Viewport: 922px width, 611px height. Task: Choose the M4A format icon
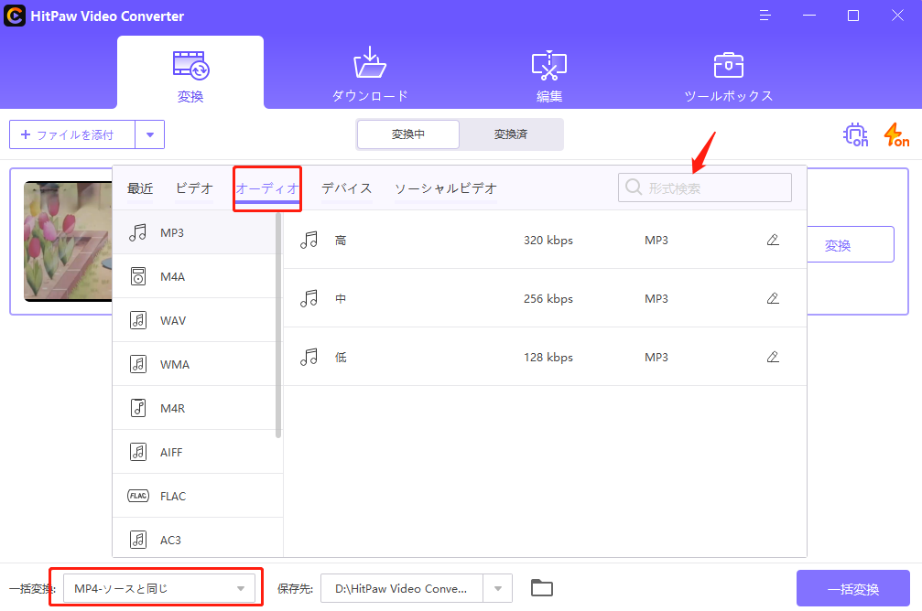pyautogui.click(x=137, y=276)
